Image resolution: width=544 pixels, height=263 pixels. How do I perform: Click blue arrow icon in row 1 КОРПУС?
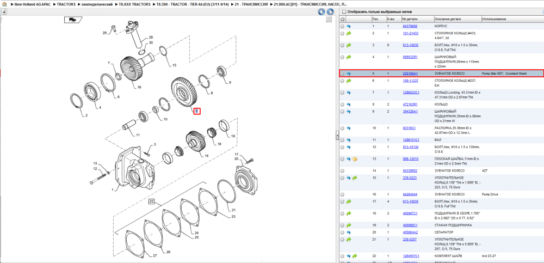pos(349,26)
